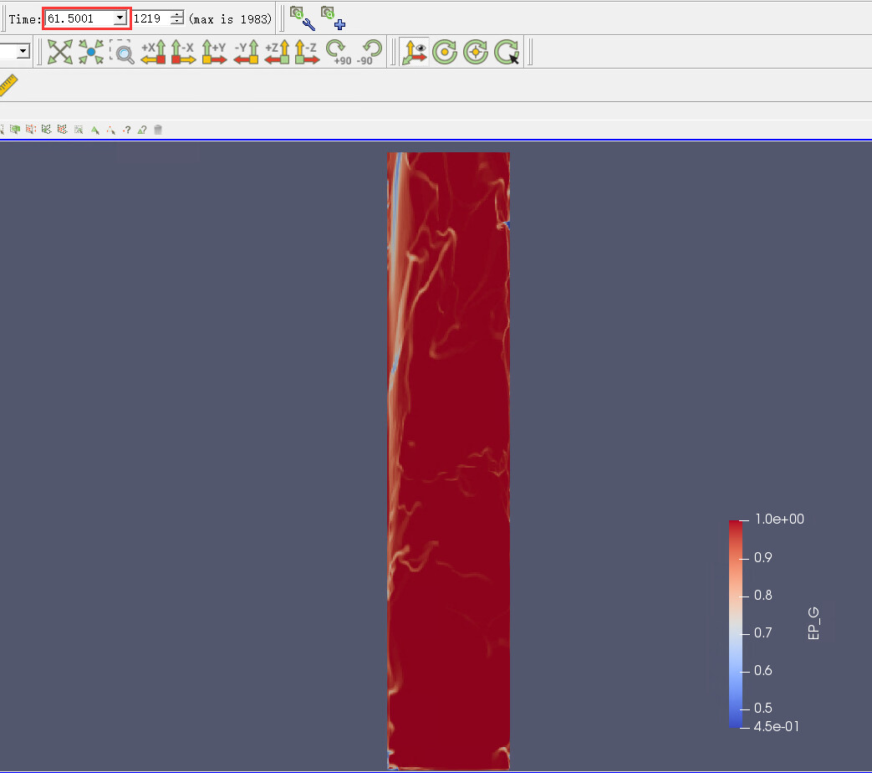The image size is (872, 773).
Task: Open the Time value dropdown
Action: click(x=120, y=18)
